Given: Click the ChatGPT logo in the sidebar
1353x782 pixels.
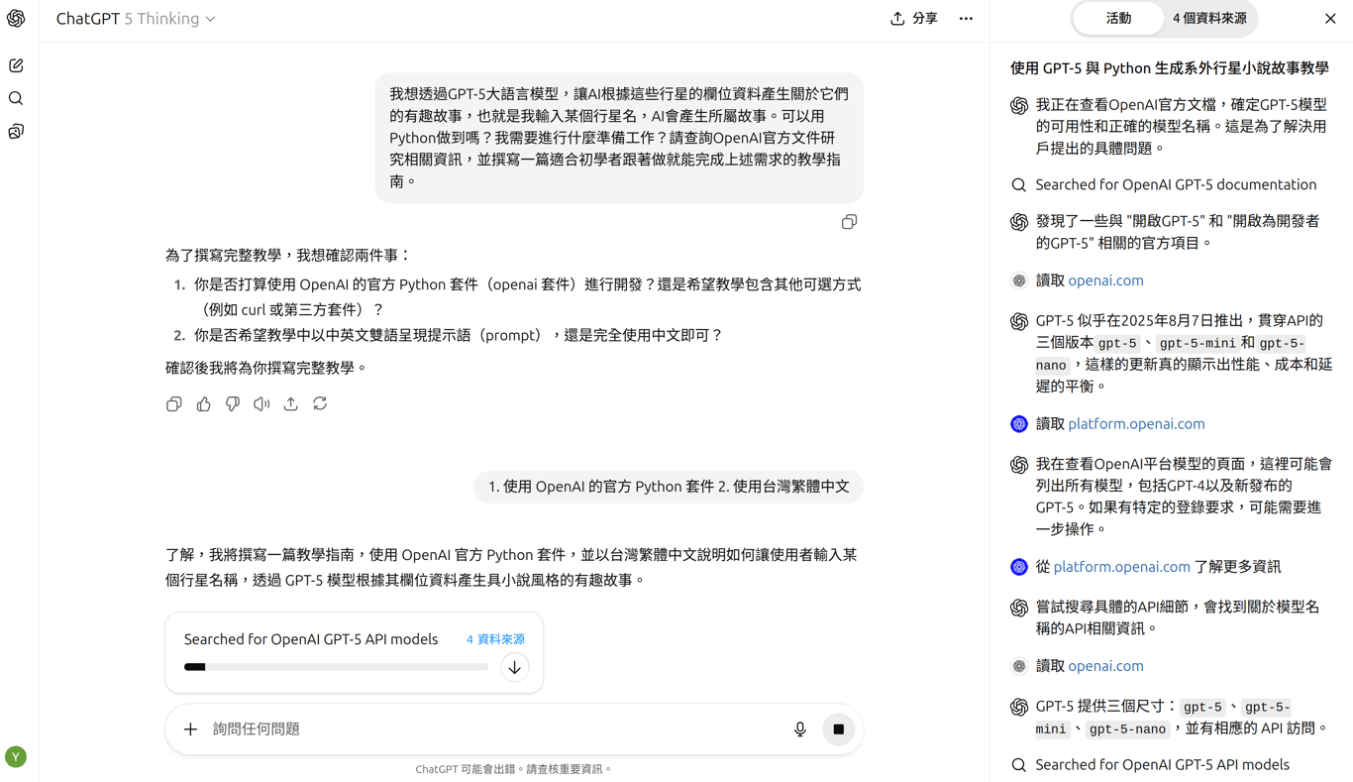Looking at the screenshot, I should coord(16,19).
